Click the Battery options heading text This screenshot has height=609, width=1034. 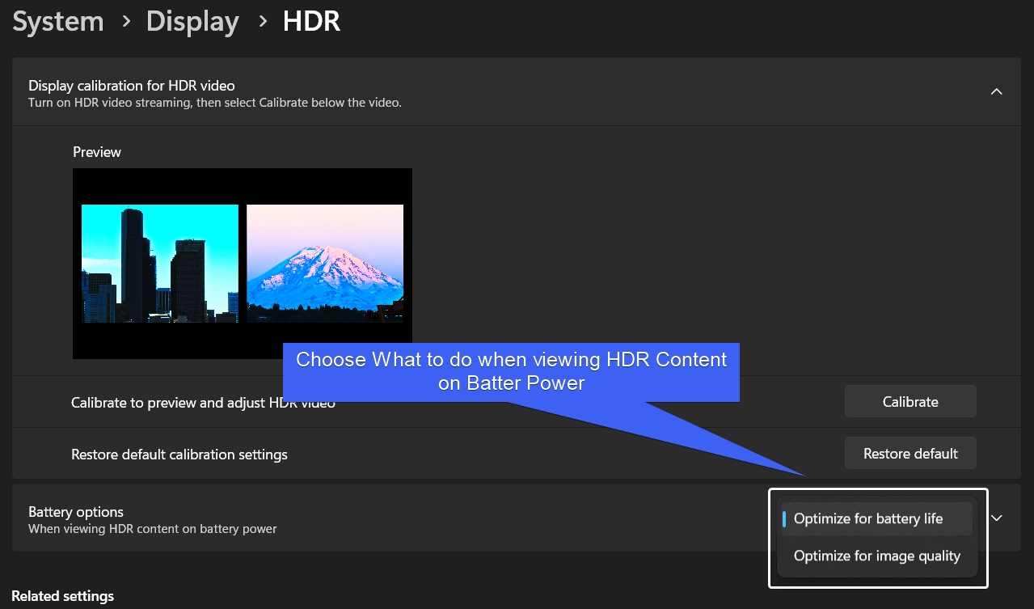click(x=76, y=511)
